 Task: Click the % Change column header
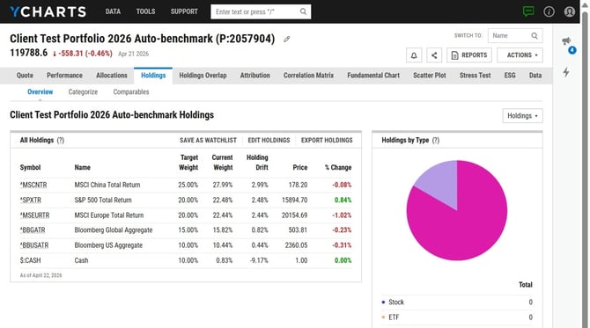pos(338,168)
